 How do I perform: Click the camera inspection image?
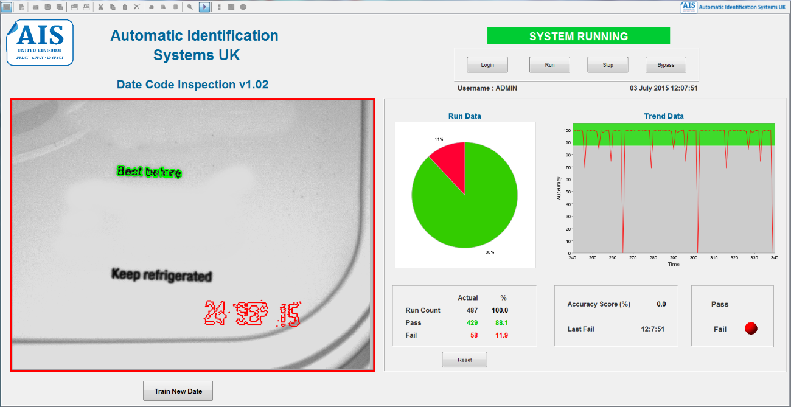(x=192, y=235)
